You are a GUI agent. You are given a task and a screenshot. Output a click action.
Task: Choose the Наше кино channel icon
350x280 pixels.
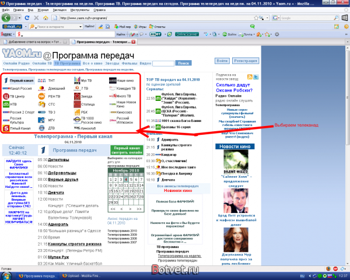[113, 80]
